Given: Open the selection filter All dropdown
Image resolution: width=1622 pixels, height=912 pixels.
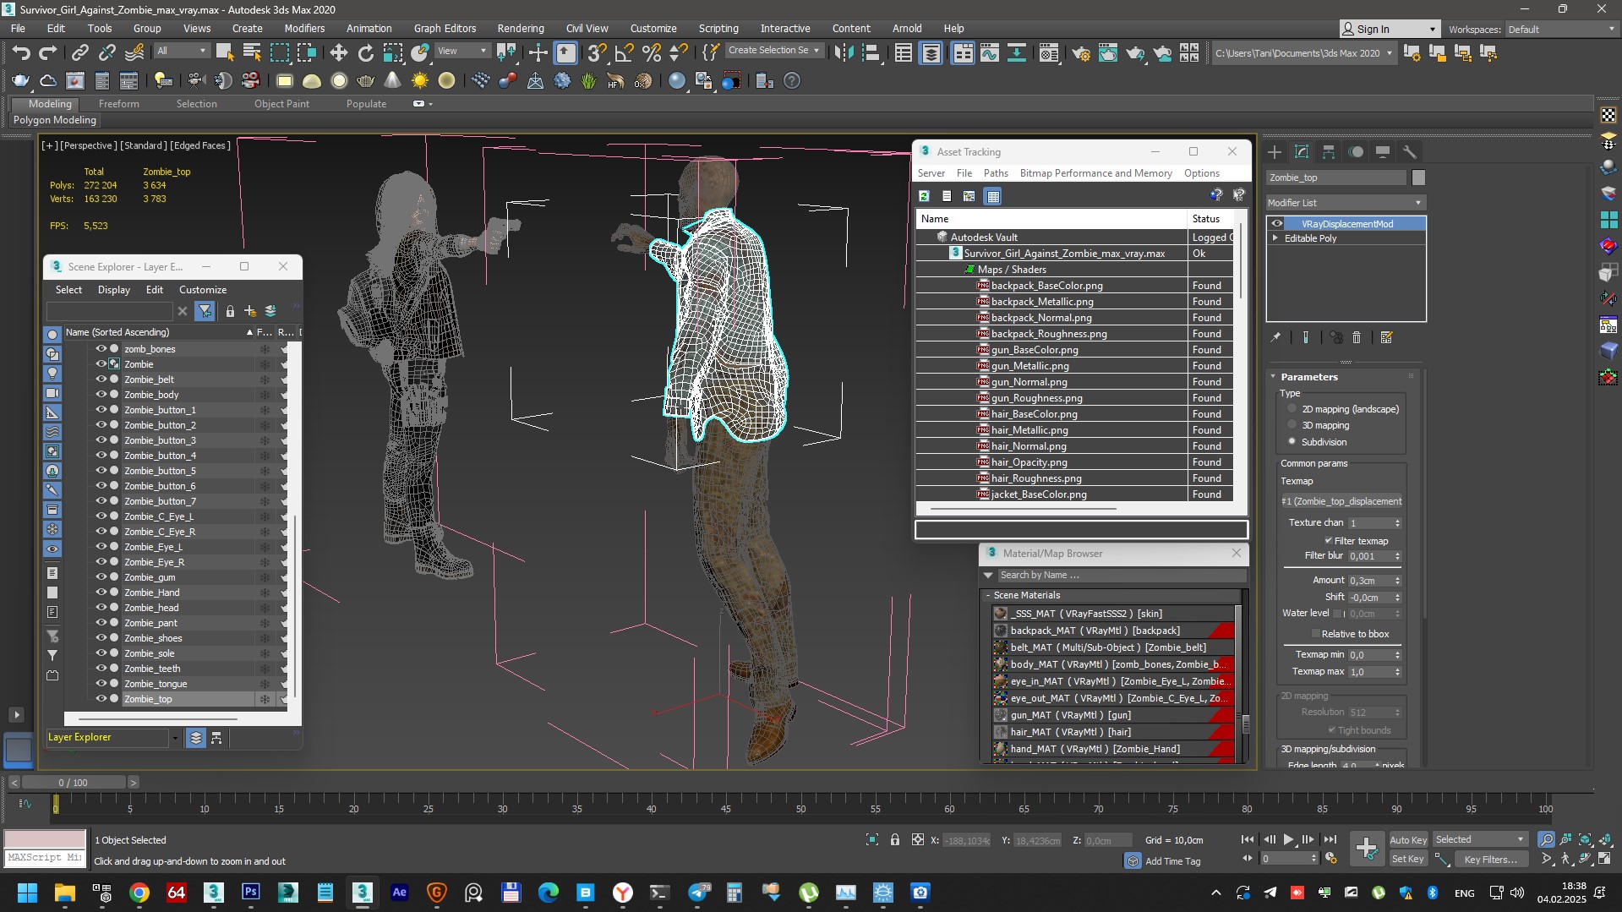Looking at the screenshot, I should coord(181,51).
